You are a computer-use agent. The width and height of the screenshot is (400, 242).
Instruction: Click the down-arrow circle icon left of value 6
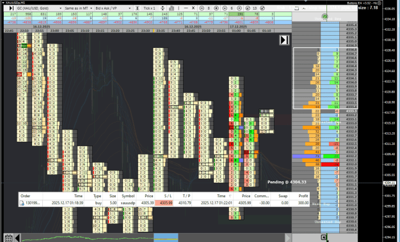click(x=225, y=8)
